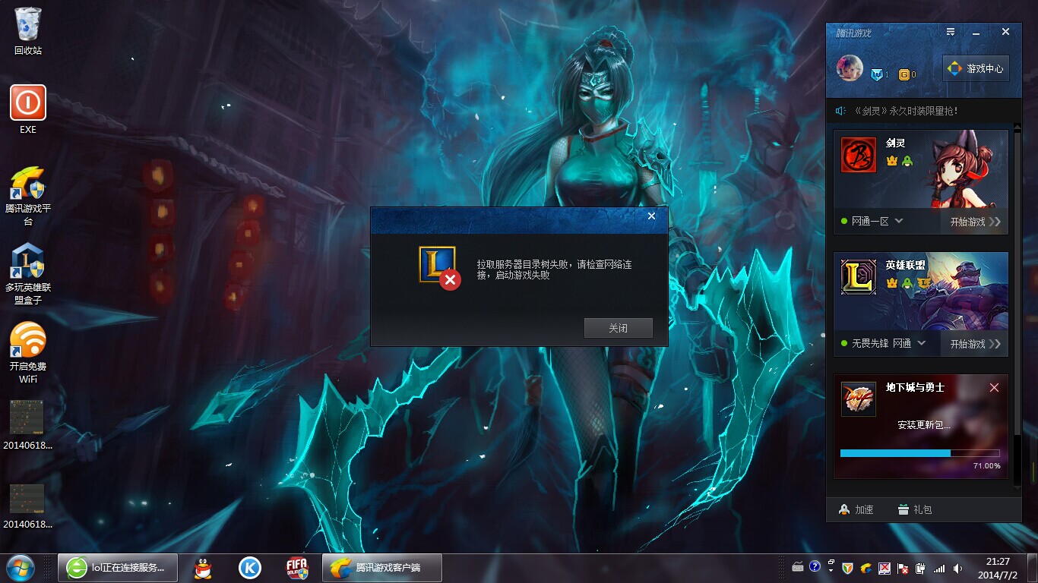Click the red X display tray icon

pyautogui.click(x=885, y=568)
